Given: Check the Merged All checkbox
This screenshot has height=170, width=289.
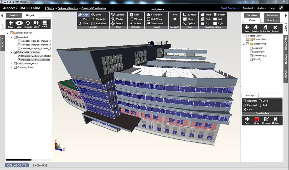Looking at the screenshot, I should [x=15, y=37].
